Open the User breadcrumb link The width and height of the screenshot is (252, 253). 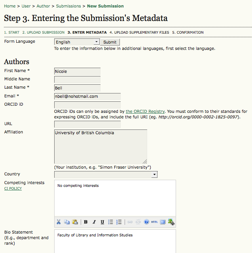26,6
